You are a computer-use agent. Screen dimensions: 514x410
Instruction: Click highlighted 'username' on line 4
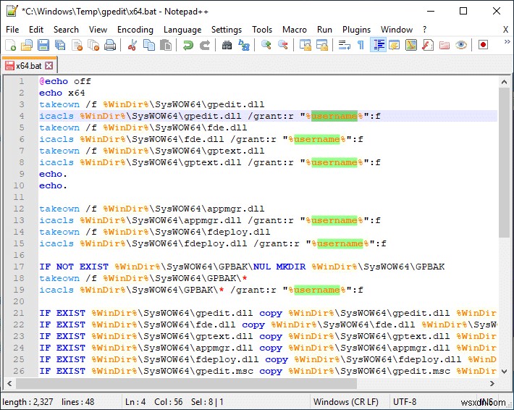click(334, 116)
